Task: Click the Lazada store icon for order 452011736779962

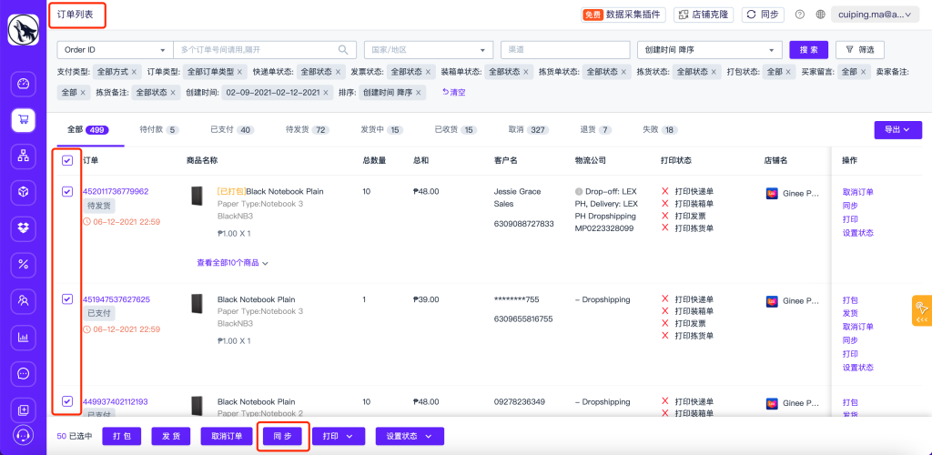Action: 772,194
